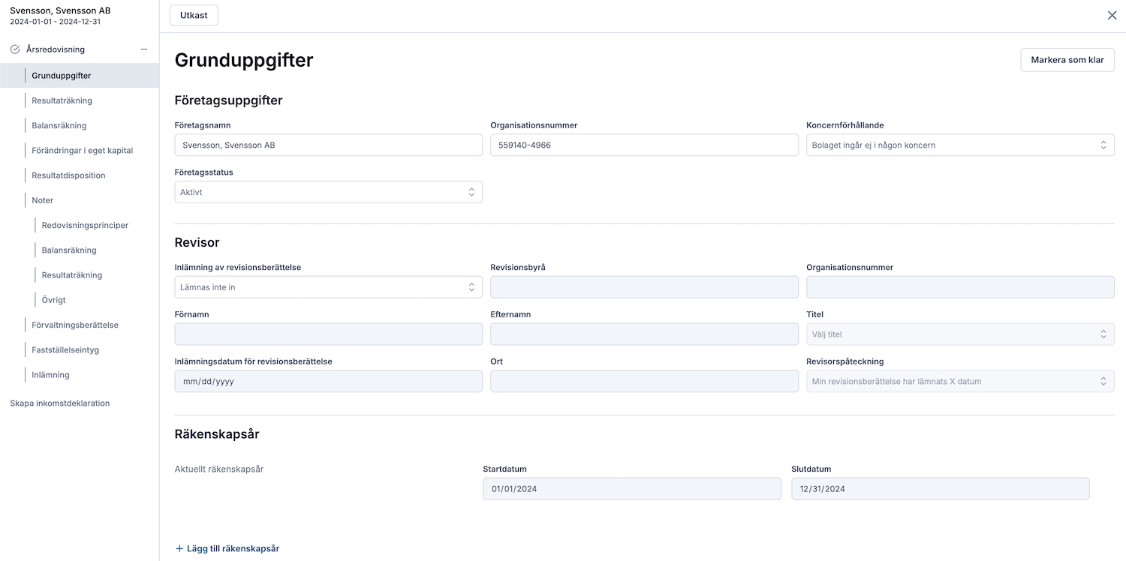Open Fastställelseintyg in the sidebar
Image resolution: width=1126 pixels, height=561 pixels.
(65, 349)
